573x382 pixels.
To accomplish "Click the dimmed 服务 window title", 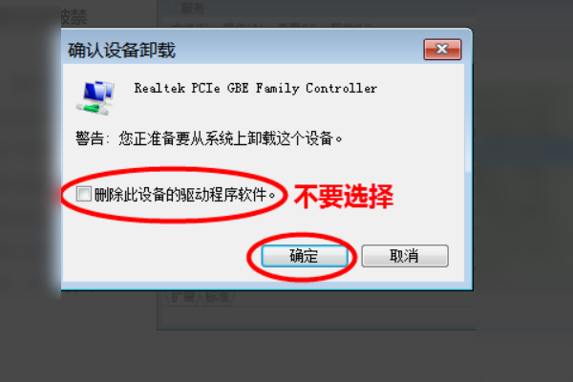I will coord(193,8).
